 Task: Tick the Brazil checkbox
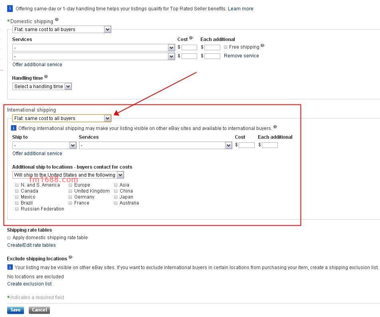coord(17,203)
